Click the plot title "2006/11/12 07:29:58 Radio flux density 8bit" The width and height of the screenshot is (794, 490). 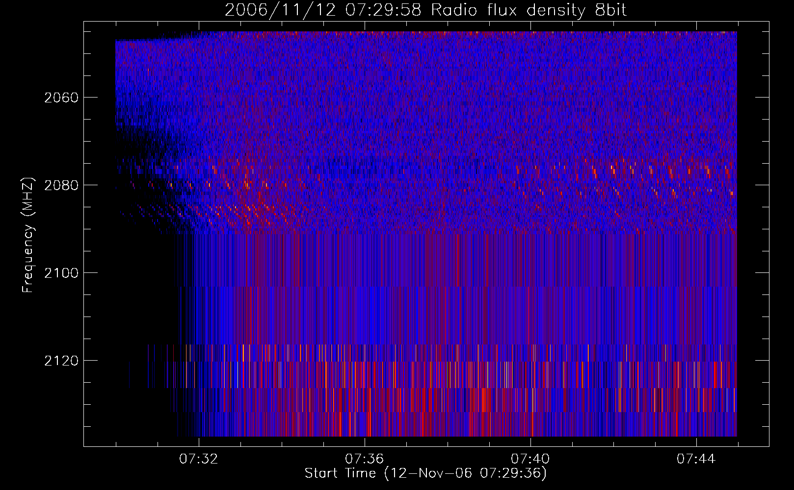click(x=425, y=10)
